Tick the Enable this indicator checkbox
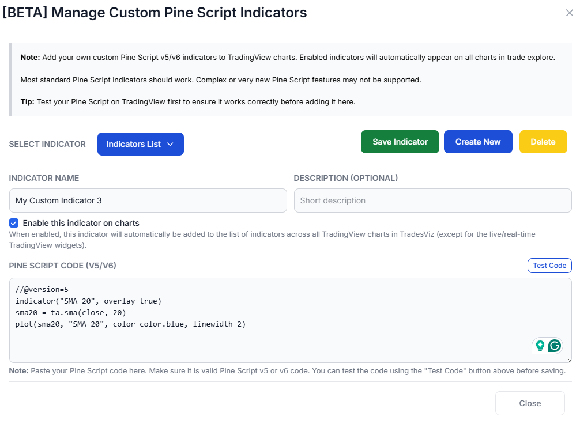This screenshot has width=580, height=424. coord(14,223)
